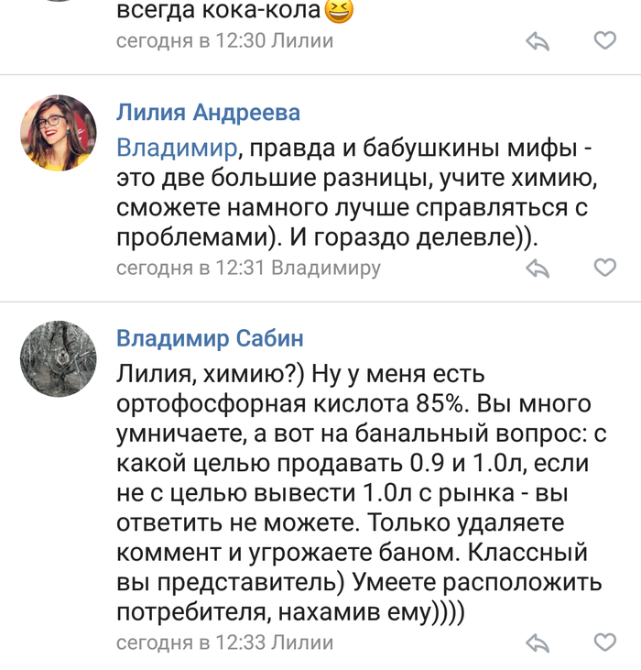Like Лилия Андреева's comment with the heart

605,268
